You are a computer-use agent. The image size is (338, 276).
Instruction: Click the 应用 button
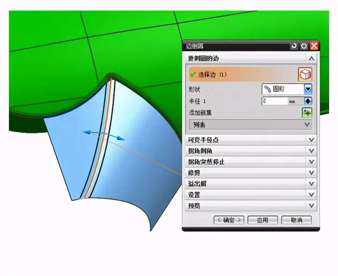click(262, 220)
